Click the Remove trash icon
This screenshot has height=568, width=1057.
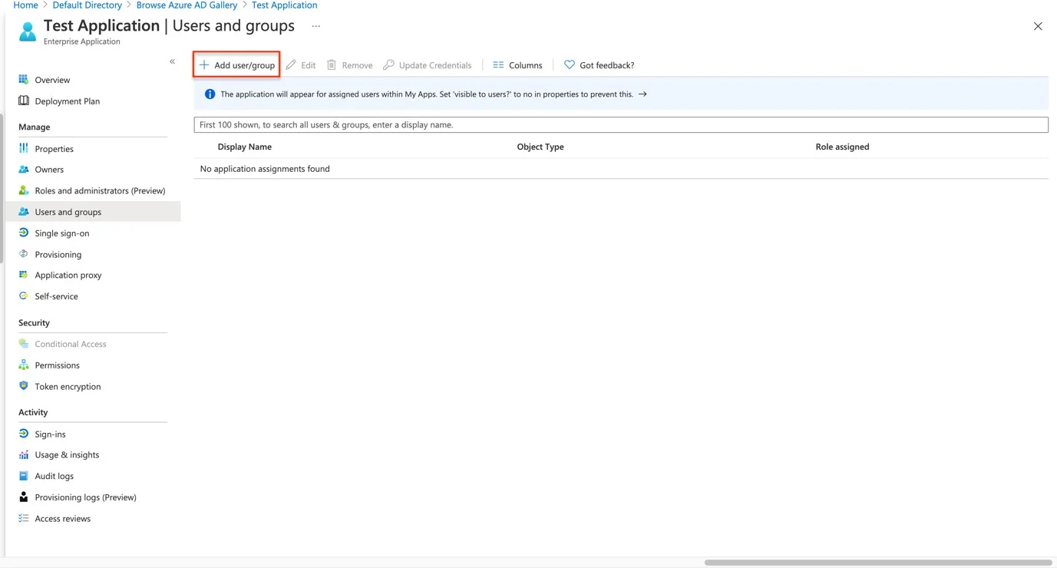332,65
